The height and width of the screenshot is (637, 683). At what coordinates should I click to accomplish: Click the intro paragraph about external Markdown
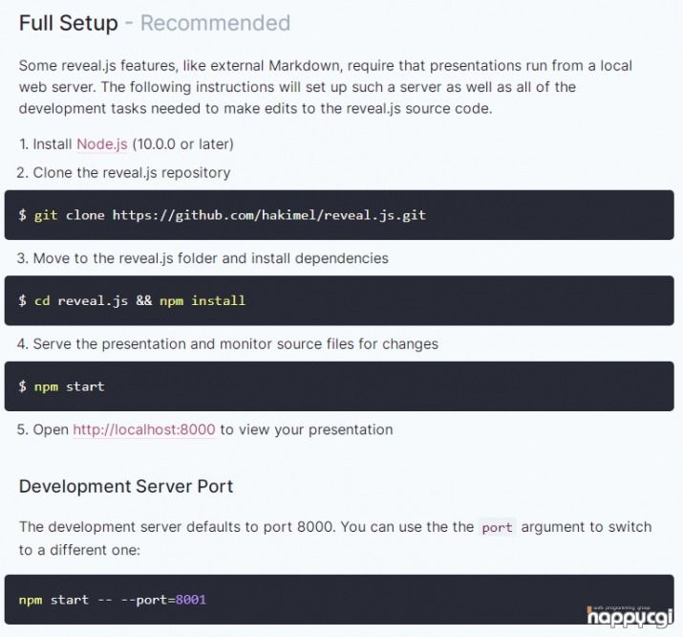tap(325, 87)
